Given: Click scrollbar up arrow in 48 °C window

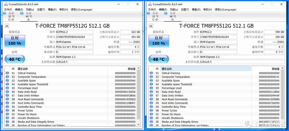Looking at the screenshot, I should tap(283, 68).
